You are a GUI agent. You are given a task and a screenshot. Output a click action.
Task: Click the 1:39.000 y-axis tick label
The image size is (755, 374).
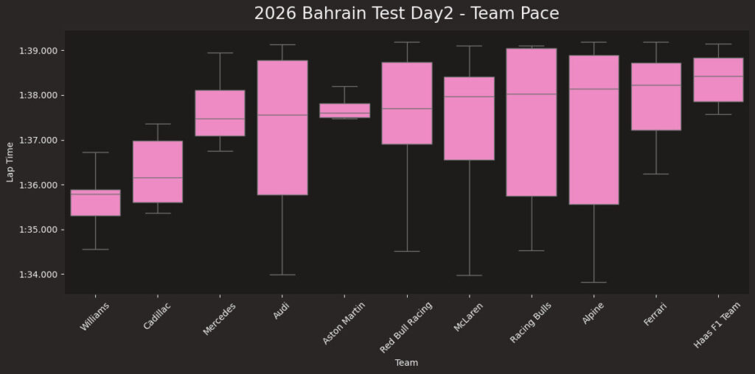[x=38, y=51]
